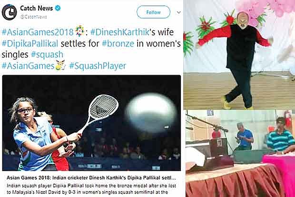
Task: Open the #SquashPlayer hashtag
Action: [x=98, y=66]
